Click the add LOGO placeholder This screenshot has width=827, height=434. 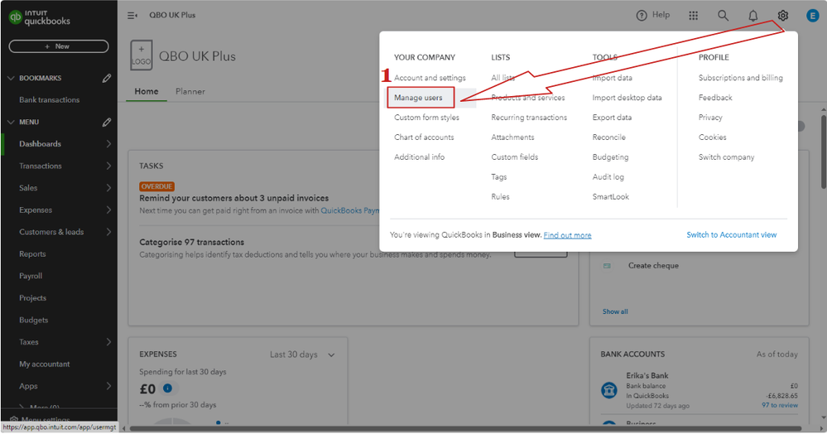click(x=142, y=56)
